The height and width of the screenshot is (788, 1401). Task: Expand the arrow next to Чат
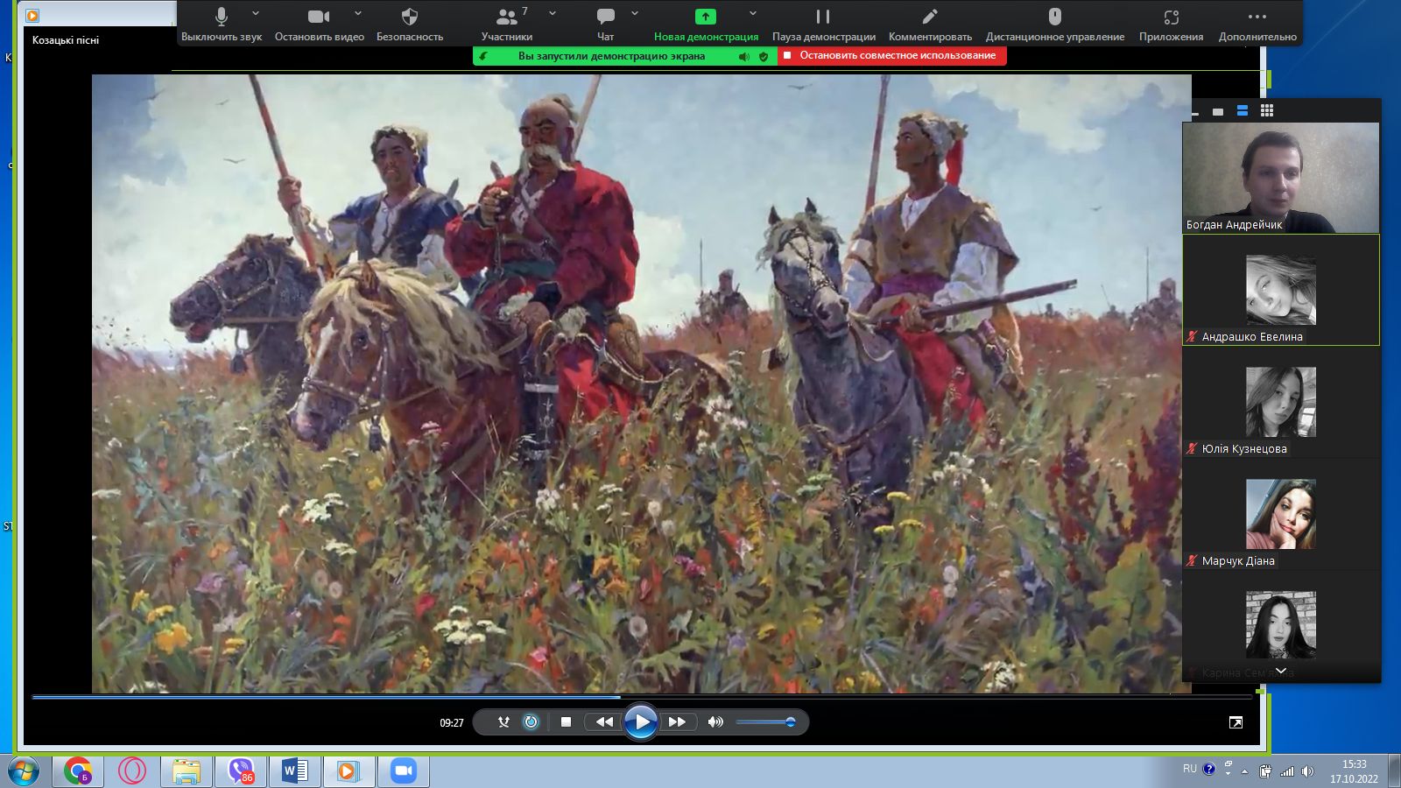[x=635, y=13]
